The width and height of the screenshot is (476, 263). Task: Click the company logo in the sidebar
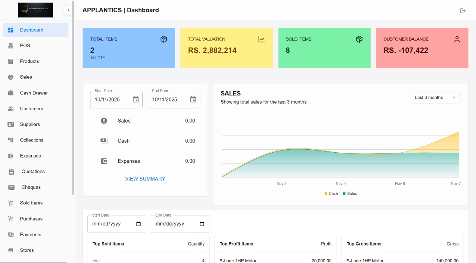35,10
